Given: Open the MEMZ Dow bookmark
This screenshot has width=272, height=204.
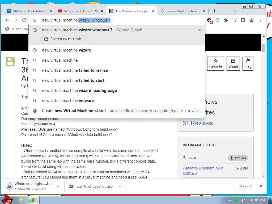Looking at the screenshot, I should (x=17, y=29).
